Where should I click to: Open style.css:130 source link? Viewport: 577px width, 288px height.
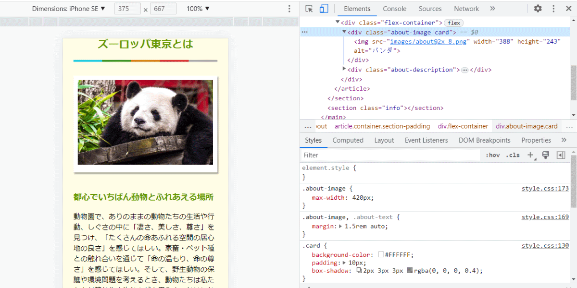pos(545,246)
